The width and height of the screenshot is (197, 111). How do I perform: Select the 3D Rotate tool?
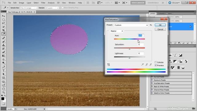coord(3,82)
